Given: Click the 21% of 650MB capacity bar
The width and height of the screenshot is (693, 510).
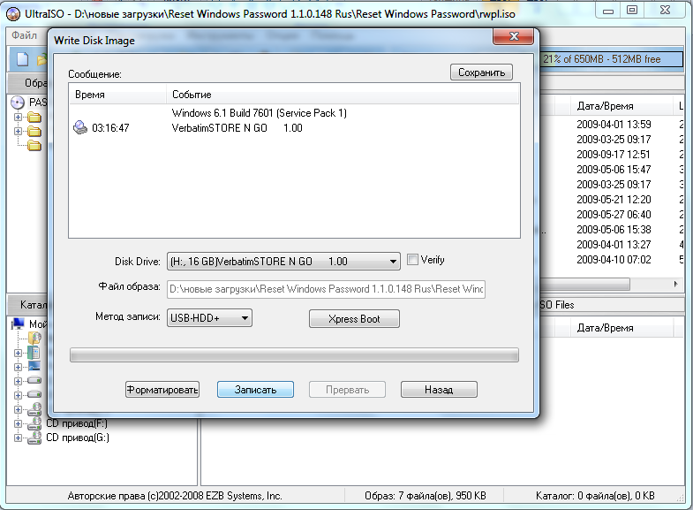Looking at the screenshot, I should click(611, 59).
